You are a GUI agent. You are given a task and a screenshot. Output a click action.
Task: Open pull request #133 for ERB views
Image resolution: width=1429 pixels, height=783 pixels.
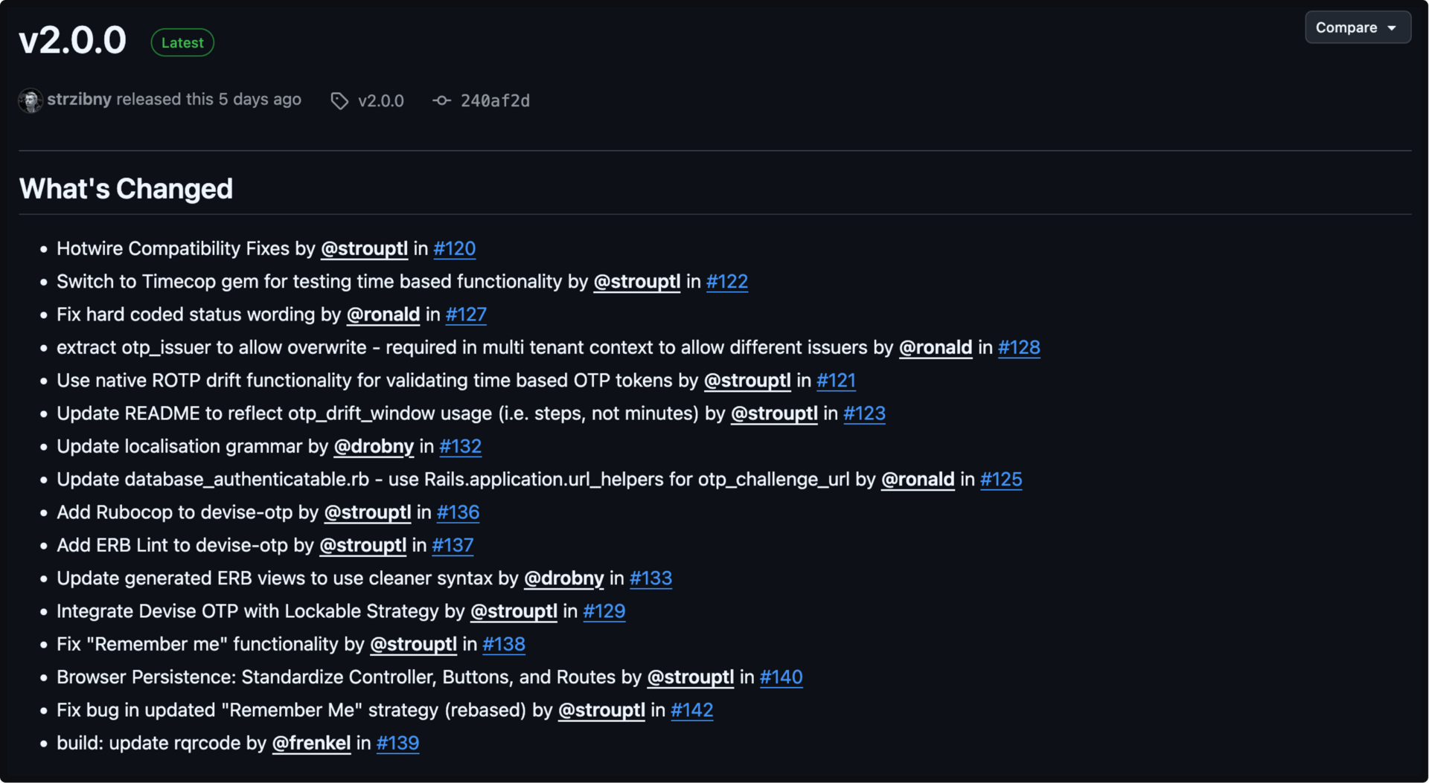click(x=650, y=579)
